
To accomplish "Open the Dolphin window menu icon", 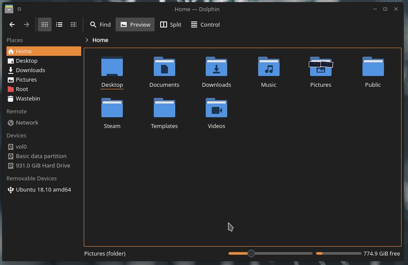I will click(x=9, y=9).
